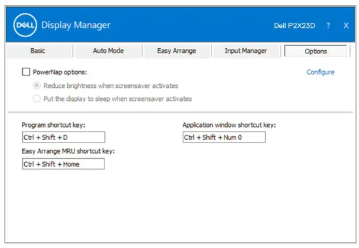Edit the Easy Arrange MRU shortcut field
Viewport: 359px width, 248px height.
tap(63, 164)
